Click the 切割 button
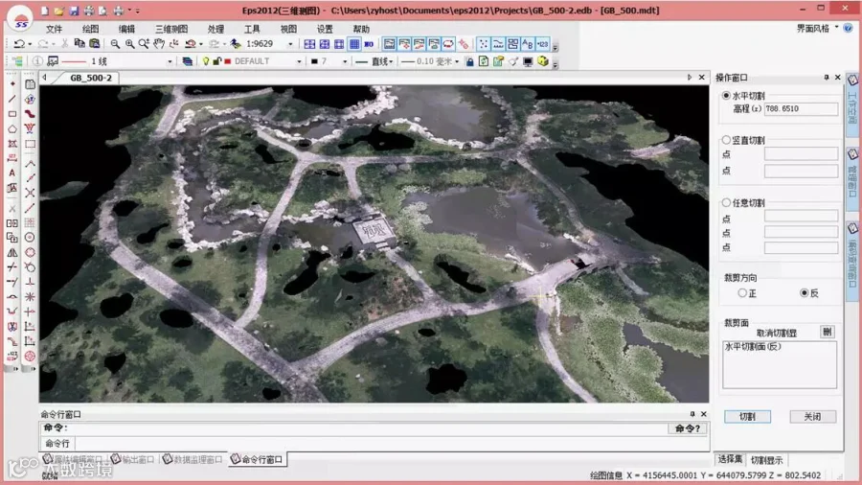The height and width of the screenshot is (485, 862). [747, 417]
